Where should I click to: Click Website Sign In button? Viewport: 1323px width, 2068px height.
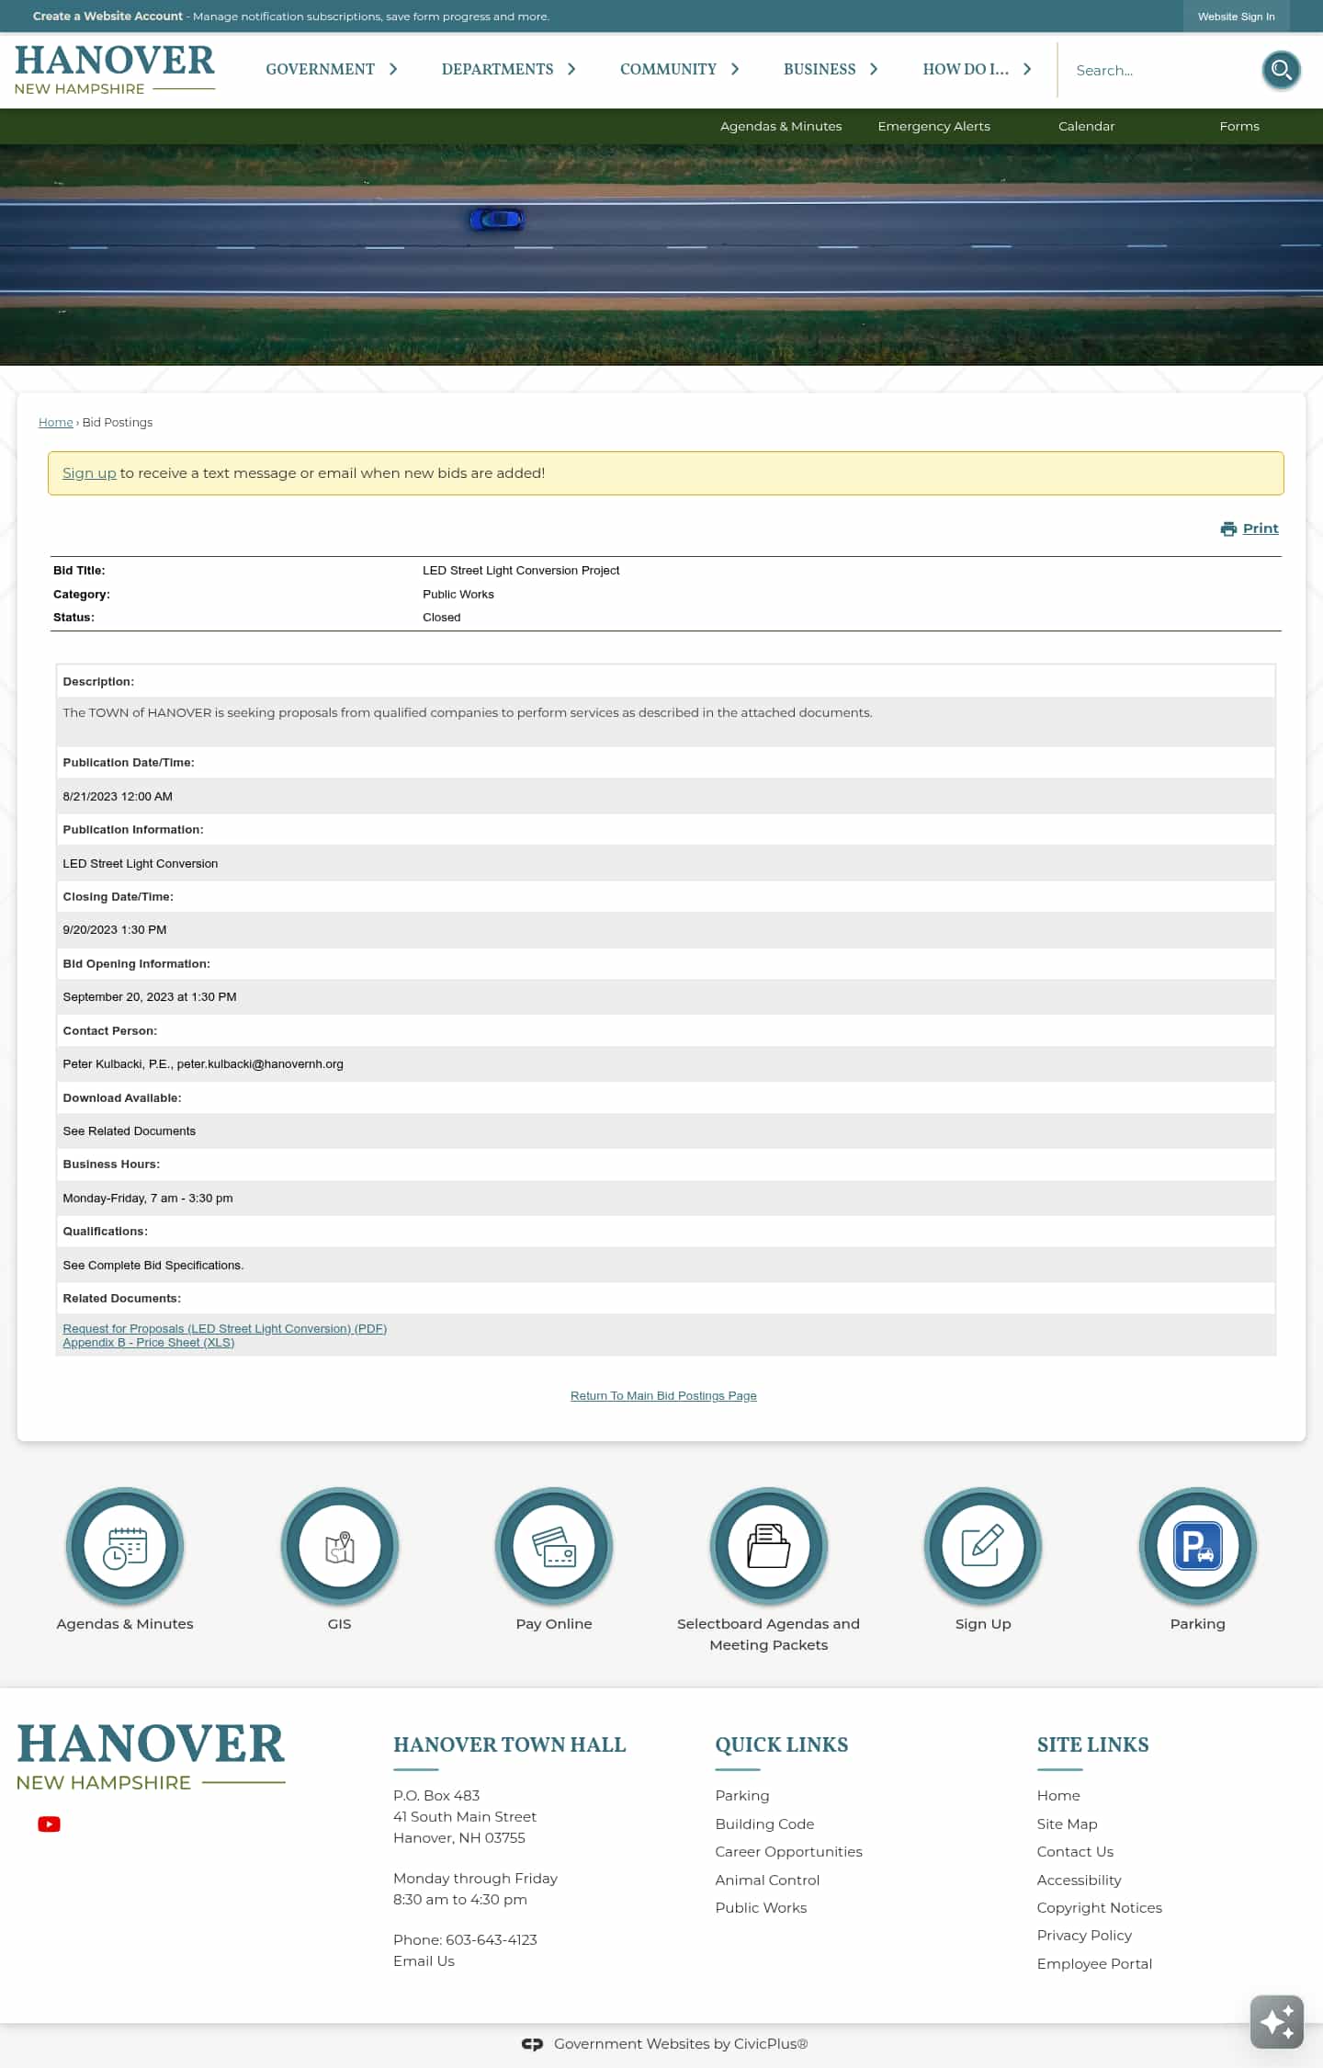[x=1236, y=17]
